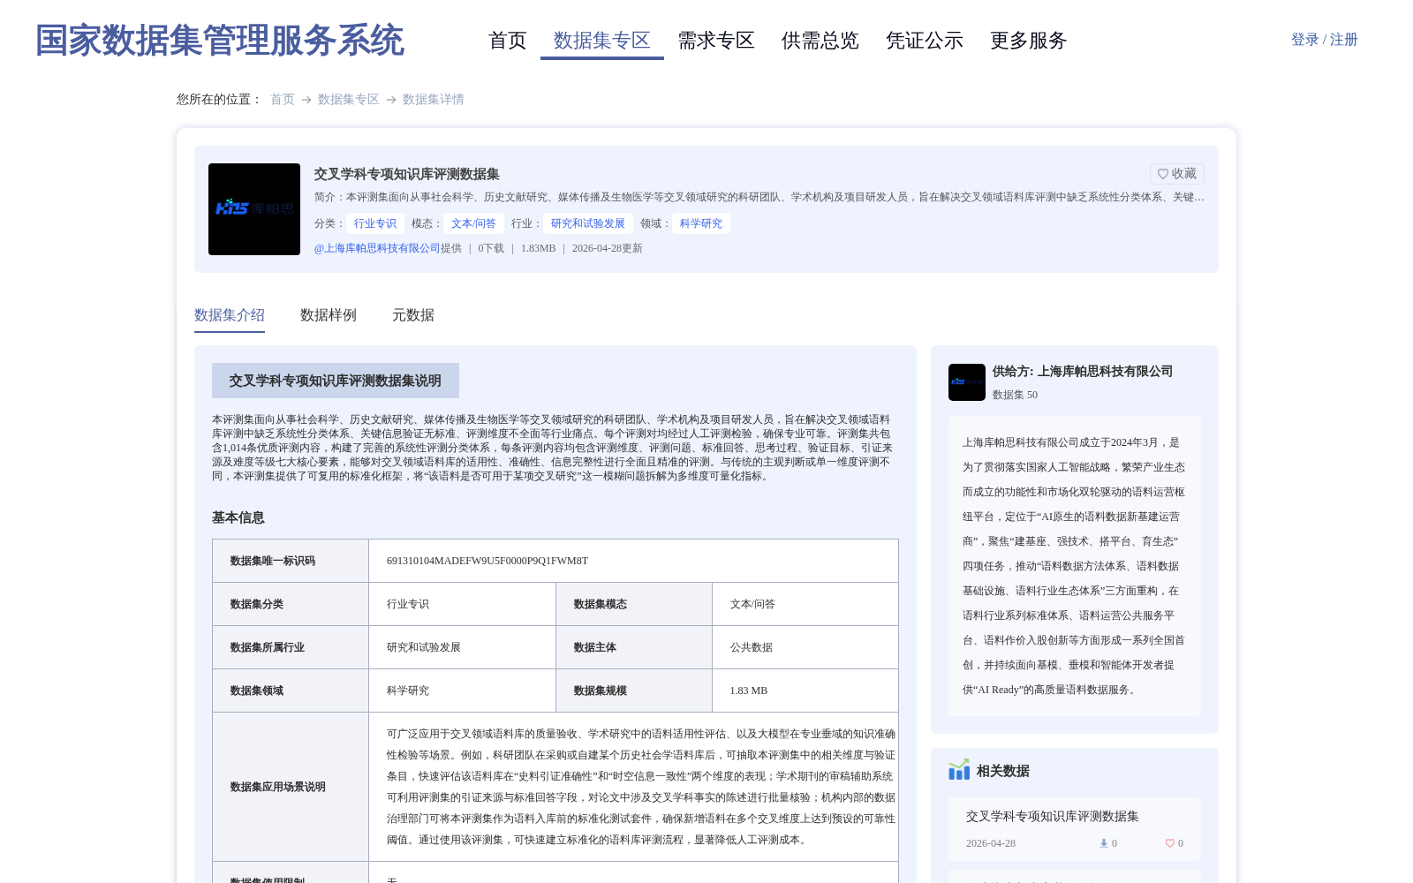The image size is (1413, 883).
Task: Click the dataset title in header card
Action: (x=407, y=174)
